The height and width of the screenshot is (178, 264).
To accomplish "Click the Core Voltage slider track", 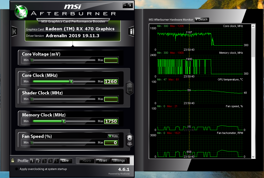I will (x=63, y=60).
